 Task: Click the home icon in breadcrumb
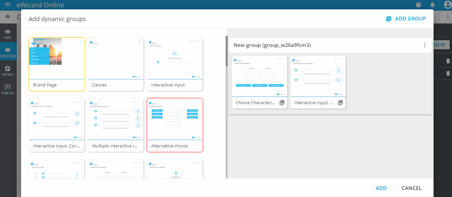coord(7,16)
